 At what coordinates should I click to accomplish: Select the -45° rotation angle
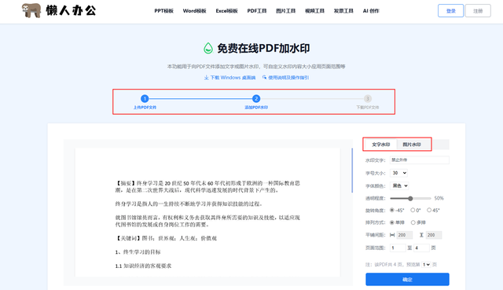391,210
